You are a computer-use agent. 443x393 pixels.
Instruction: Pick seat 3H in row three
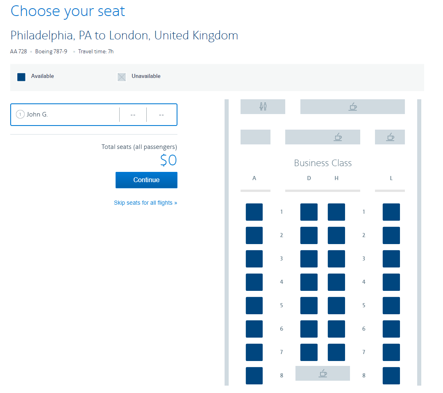pos(336,259)
